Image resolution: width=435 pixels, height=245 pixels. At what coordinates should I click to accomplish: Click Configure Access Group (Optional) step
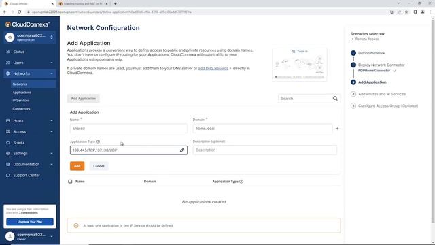pos(388,106)
